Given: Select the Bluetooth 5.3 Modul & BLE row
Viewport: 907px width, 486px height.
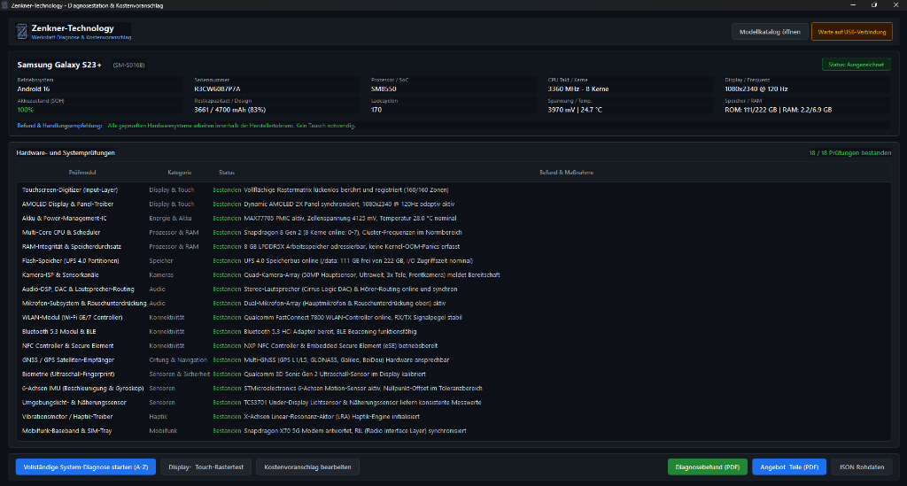Looking at the screenshot, I should pyautogui.click(x=453, y=331).
